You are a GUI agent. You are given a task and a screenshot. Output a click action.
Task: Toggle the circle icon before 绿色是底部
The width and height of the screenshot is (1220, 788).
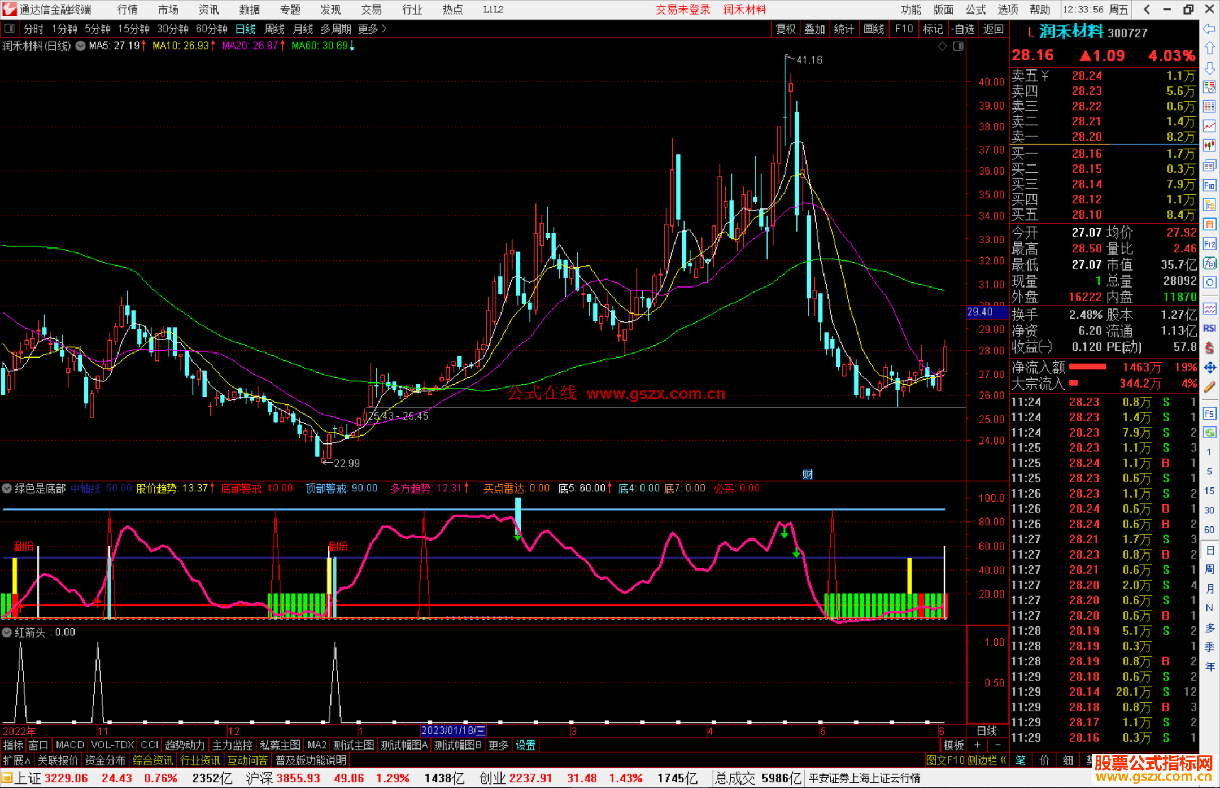tap(7, 488)
